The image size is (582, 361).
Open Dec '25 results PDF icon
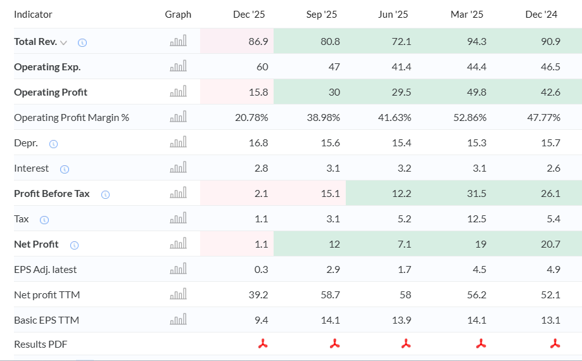(263, 343)
